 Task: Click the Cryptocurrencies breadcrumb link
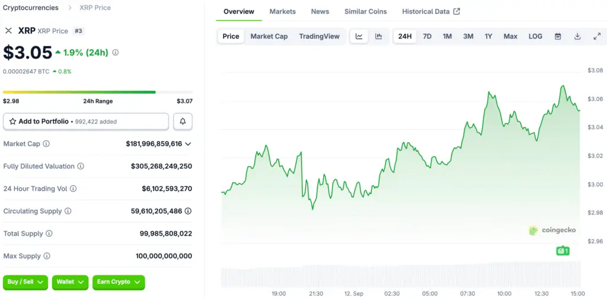[31, 7]
